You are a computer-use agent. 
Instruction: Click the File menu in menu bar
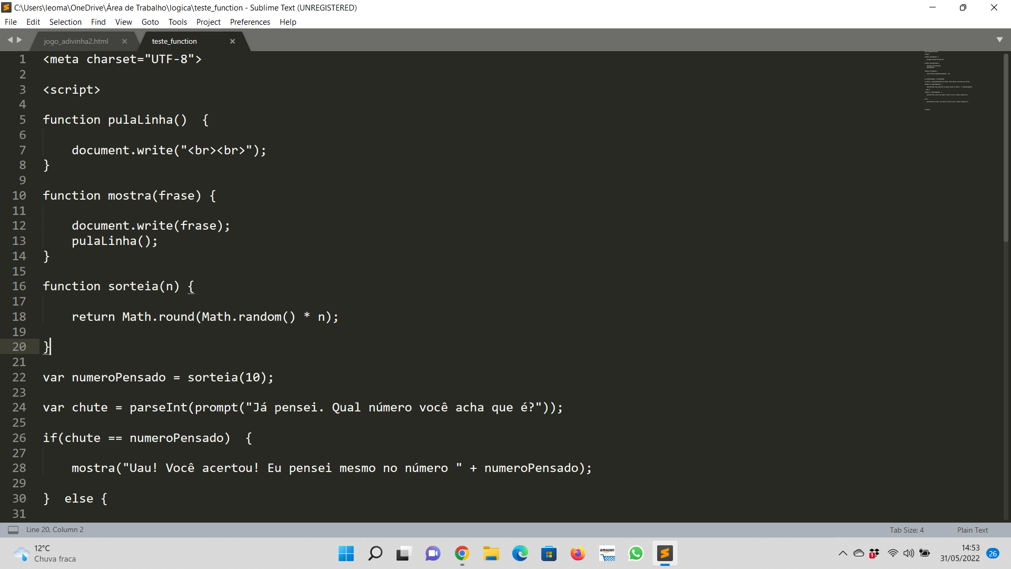point(11,22)
